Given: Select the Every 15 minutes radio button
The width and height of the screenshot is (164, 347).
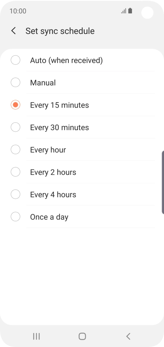Looking at the screenshot, I should (x=15, y=105).
